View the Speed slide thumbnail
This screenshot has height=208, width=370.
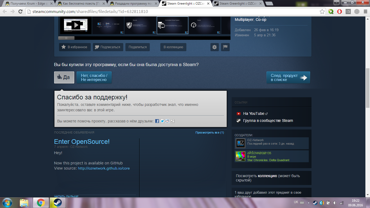click(205, 25)
